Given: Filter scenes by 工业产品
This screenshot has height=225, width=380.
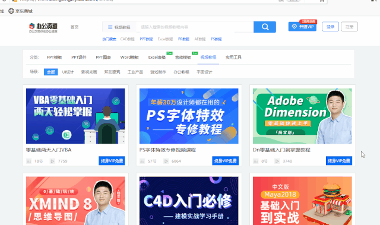Looking at the screenshot, I should [135, 72].
